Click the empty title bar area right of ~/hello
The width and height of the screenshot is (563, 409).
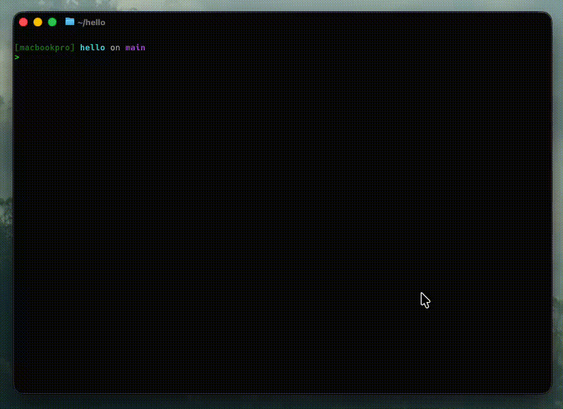point(315,22)
